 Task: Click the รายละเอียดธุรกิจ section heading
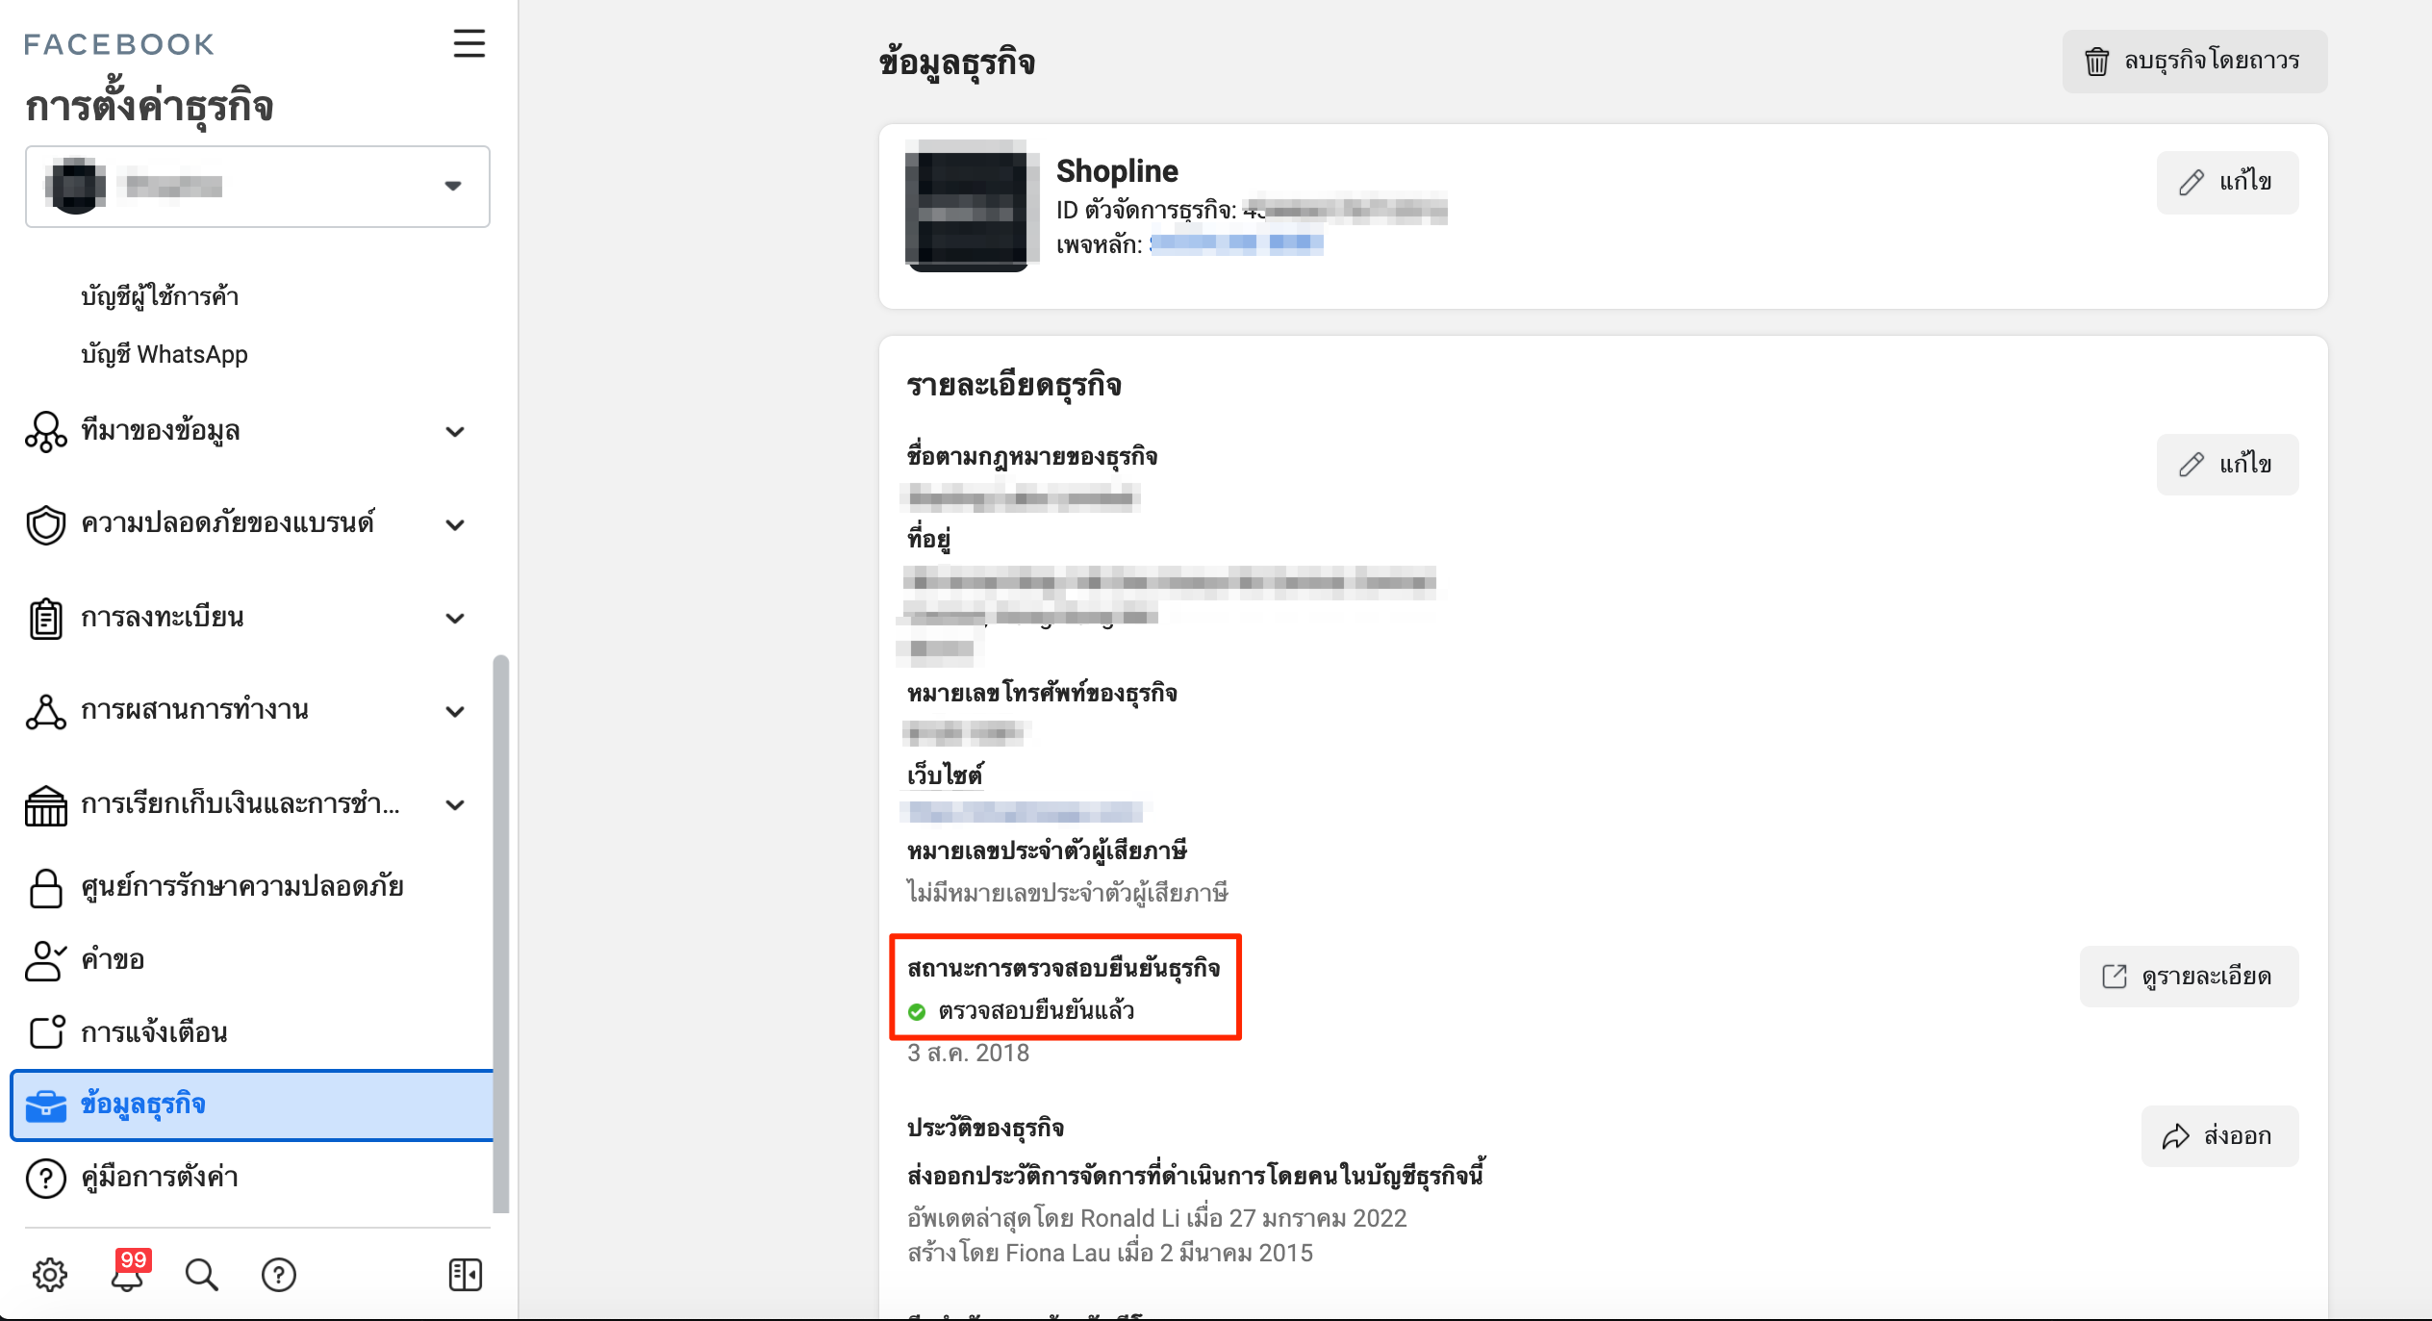pos(1014,386)
